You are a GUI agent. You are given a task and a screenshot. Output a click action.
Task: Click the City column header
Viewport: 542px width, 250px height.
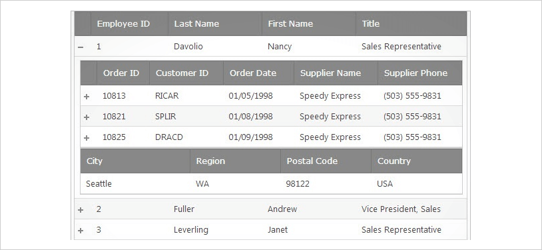(x=135, y=161)
